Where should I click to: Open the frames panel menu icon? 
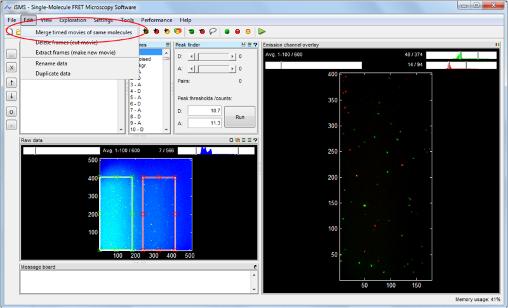[168, 44]
